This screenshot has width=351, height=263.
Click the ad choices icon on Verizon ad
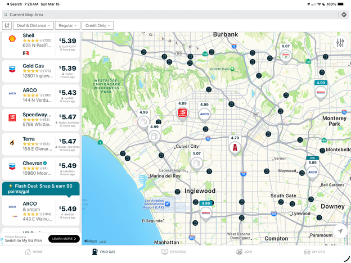coord(2,239)
